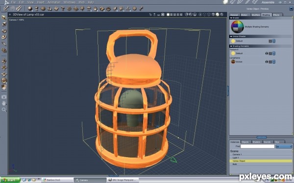This screenshot has height=183, width=294.
Task: Toggle shaded cube display mode
Action: pos(213,14)
